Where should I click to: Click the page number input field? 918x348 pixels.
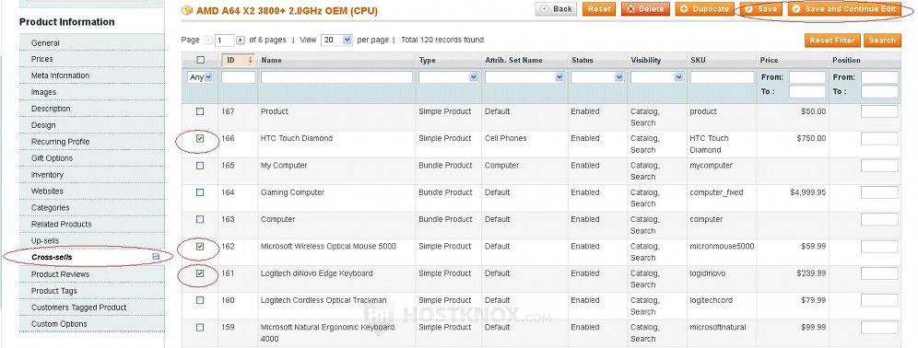click(x=225, y=41)
